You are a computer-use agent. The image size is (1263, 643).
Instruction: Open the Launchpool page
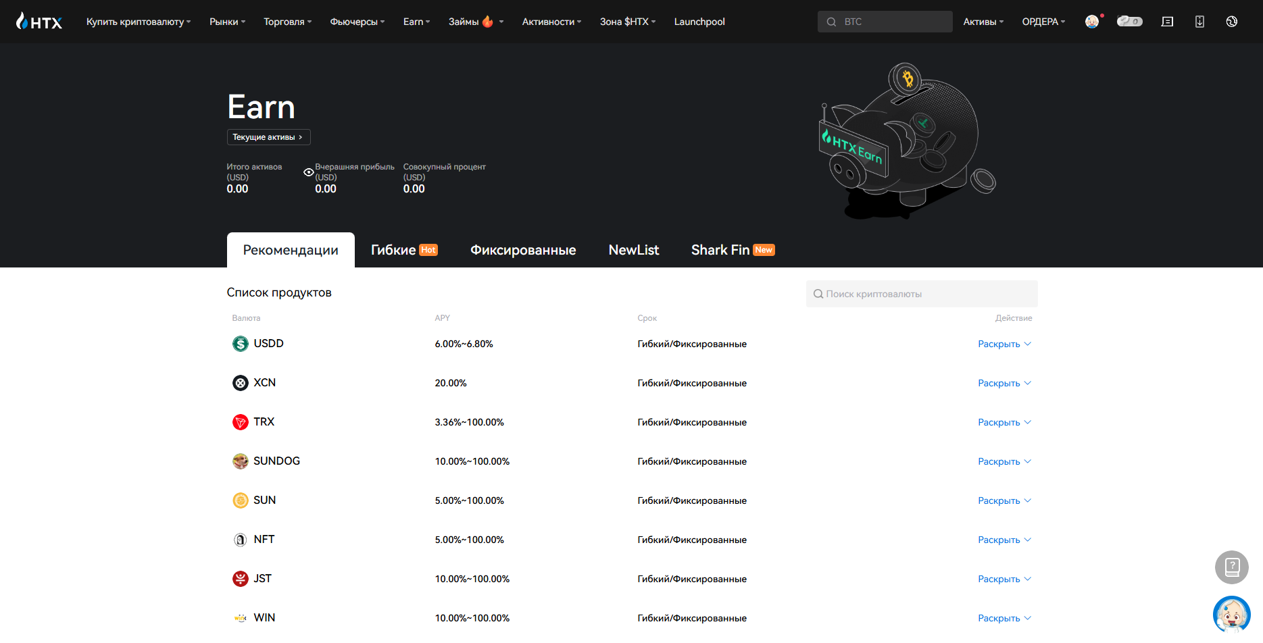tap(699, 22)
